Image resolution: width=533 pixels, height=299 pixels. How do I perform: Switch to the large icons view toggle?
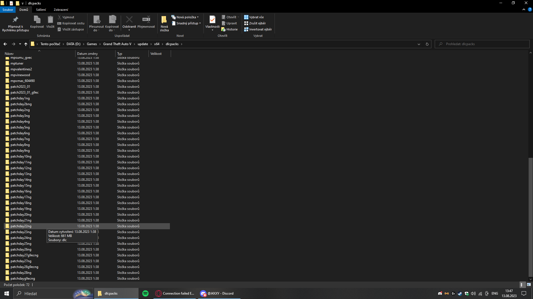529,285
